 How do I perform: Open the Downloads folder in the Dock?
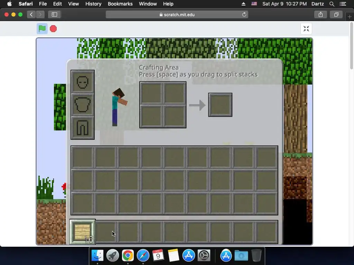(241, 255)
